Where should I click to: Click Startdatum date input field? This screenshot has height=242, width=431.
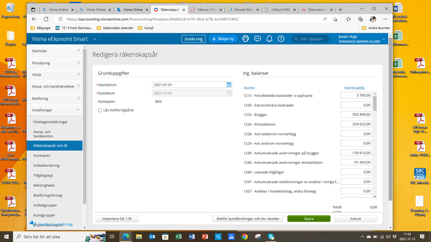pyautogui.click(x=189, y=85)
